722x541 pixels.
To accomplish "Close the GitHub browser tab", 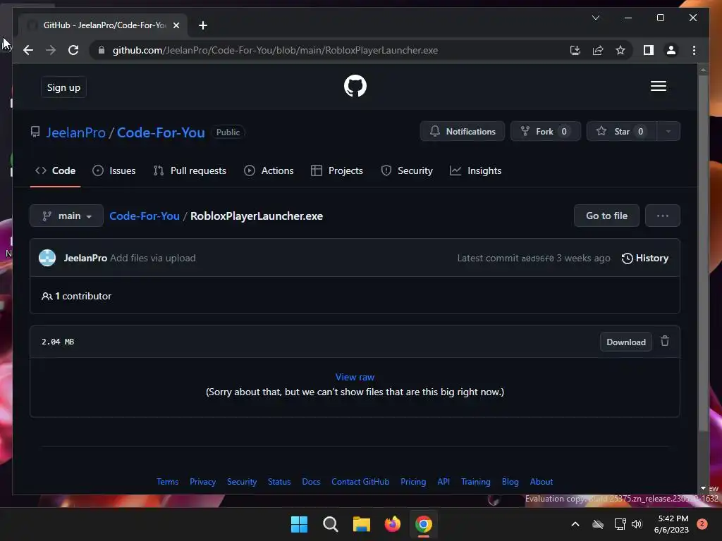I will tap(176, 25).
